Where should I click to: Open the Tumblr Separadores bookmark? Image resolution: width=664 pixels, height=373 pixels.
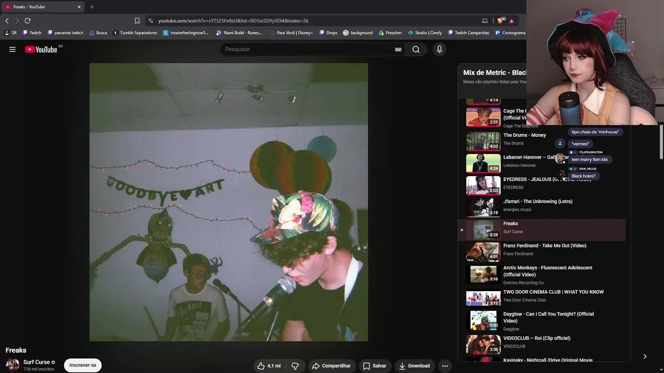point(135,33)
